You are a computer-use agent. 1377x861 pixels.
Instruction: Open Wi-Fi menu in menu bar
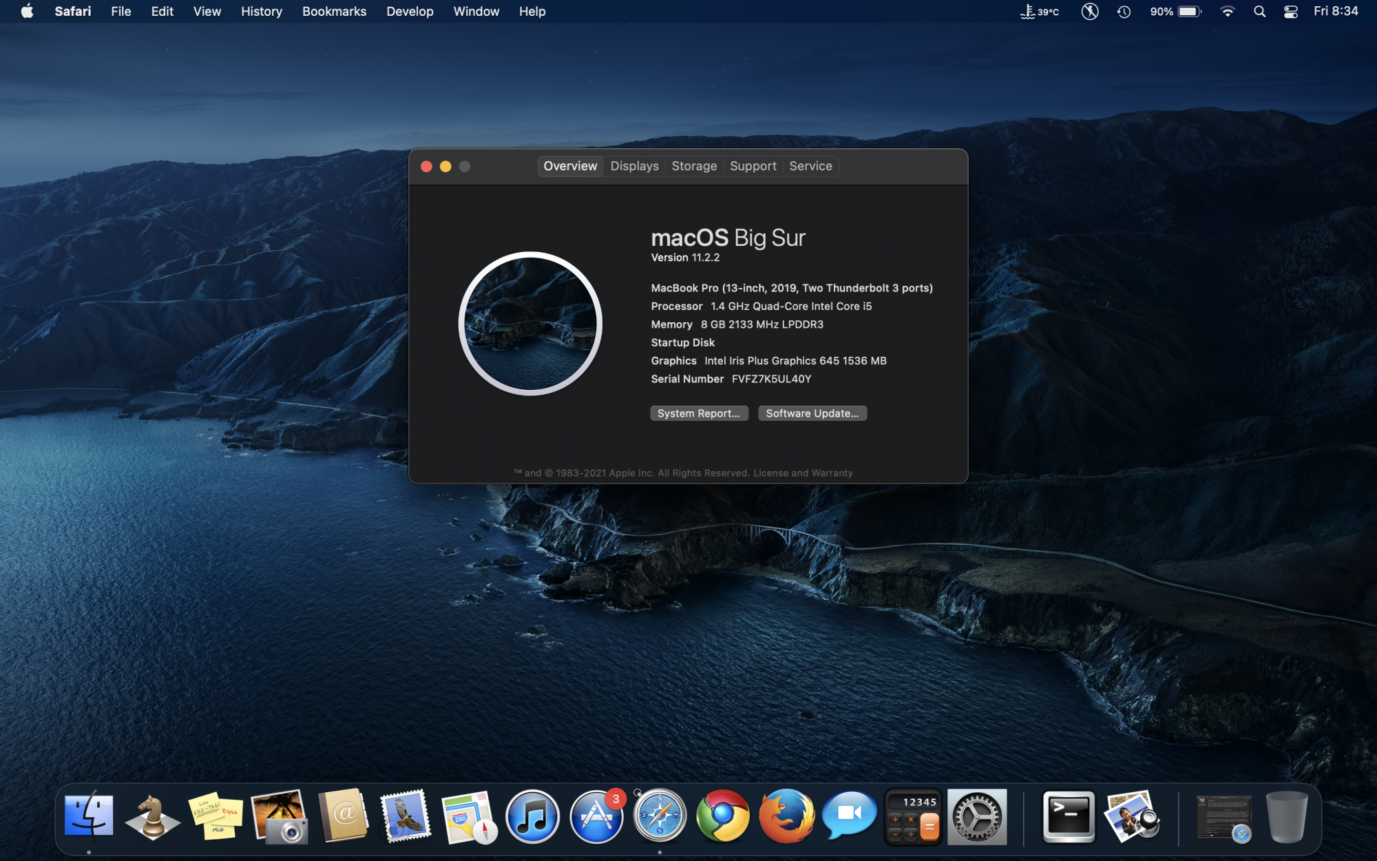point(1228,11)
